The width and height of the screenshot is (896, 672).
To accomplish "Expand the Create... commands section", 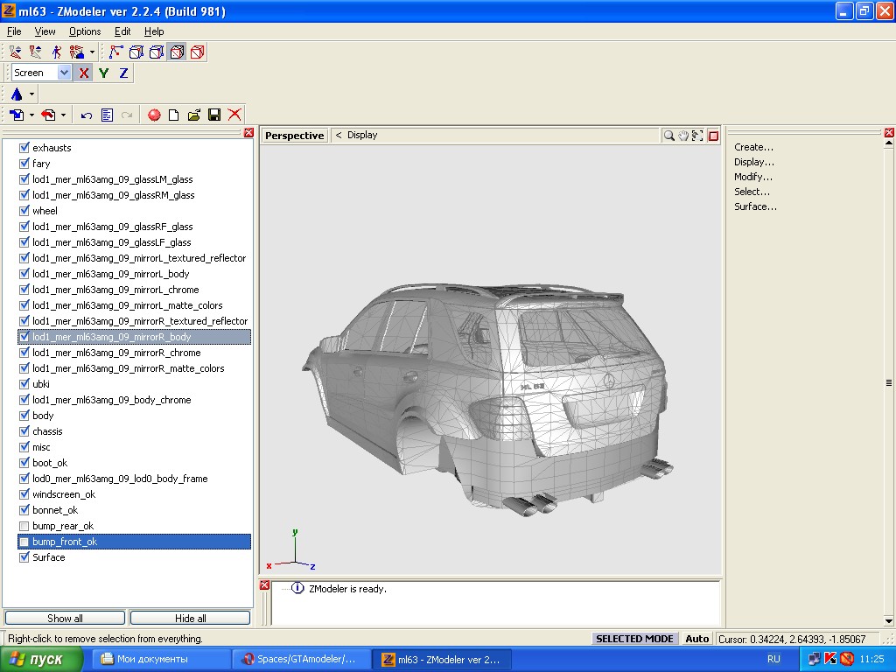I will pos(753,147).
